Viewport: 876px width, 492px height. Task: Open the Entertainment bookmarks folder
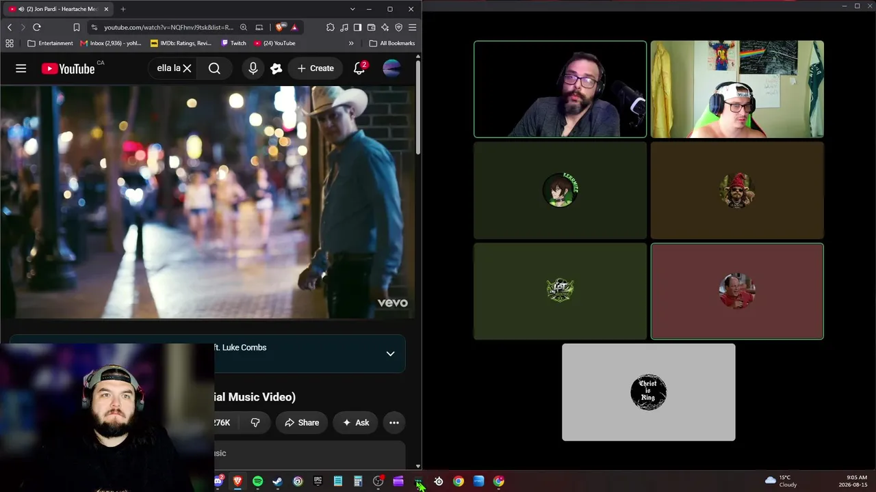[50, 43]
